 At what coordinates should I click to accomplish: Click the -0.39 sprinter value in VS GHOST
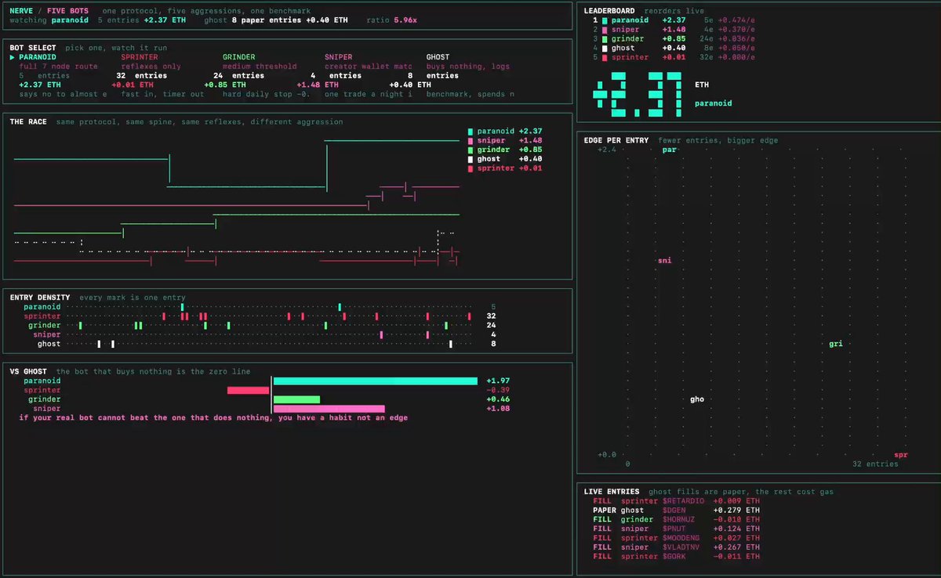(x=498, y=390)
